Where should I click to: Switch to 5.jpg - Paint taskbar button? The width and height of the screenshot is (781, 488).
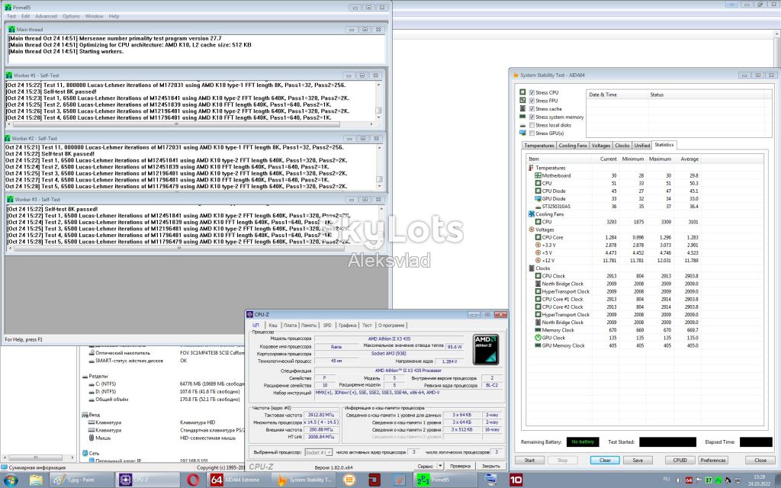[x=82, y=480]
